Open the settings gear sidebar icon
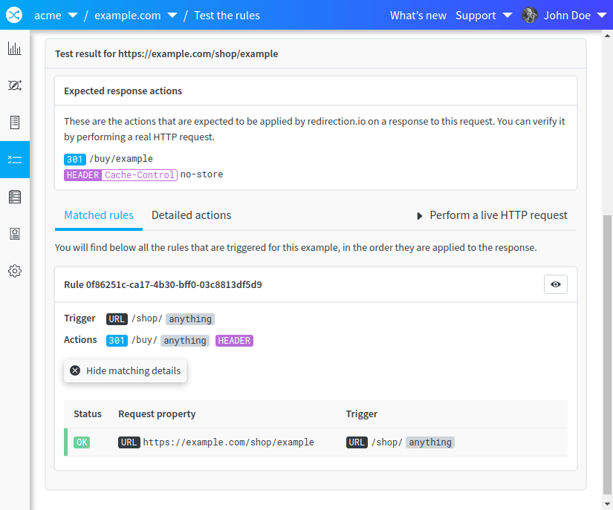 [x=14, y=271]
